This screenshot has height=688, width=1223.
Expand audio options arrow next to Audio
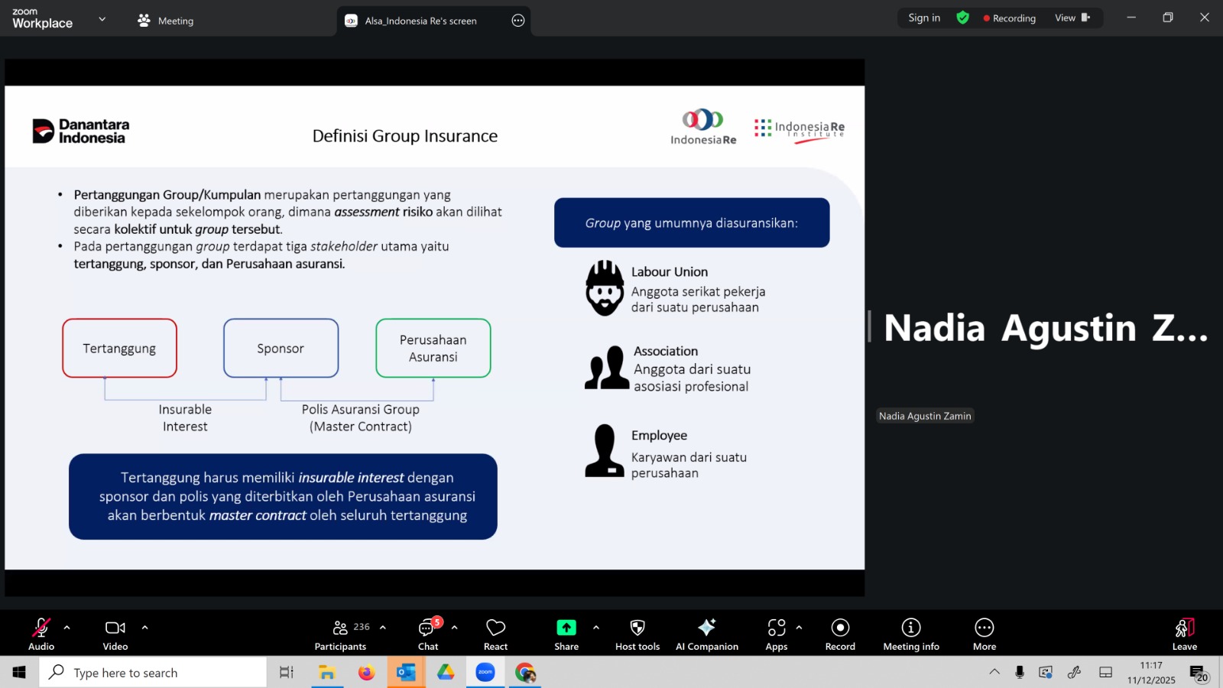click(x=67, y=628)
